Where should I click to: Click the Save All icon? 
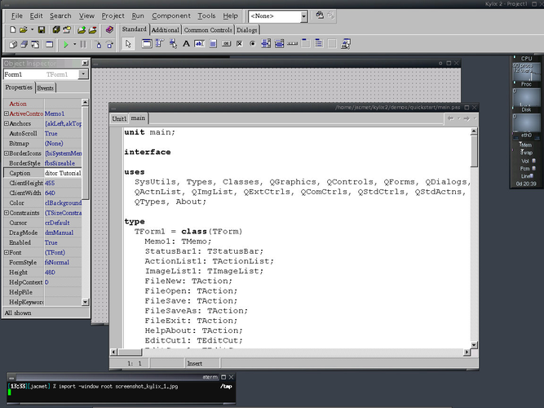click(x=55, y=30)
